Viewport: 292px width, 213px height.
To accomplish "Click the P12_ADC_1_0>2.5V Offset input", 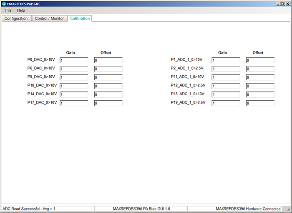I will pyautogui.click(x=260, y=86).
